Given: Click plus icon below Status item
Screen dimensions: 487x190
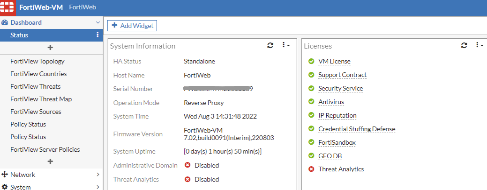Looking at the screenshot, I should 51,48.
